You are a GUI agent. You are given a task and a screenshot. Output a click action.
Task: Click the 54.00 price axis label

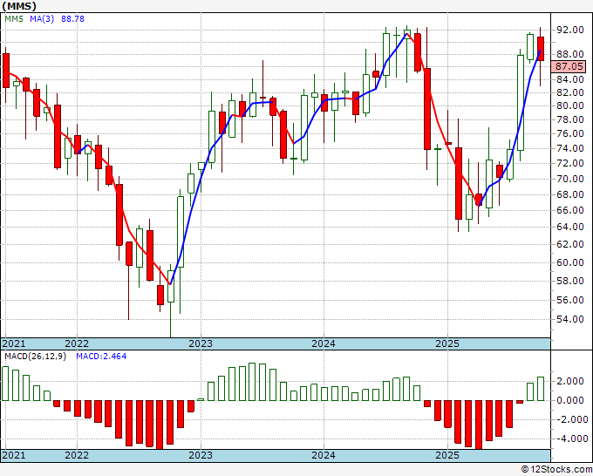point(569,319)
